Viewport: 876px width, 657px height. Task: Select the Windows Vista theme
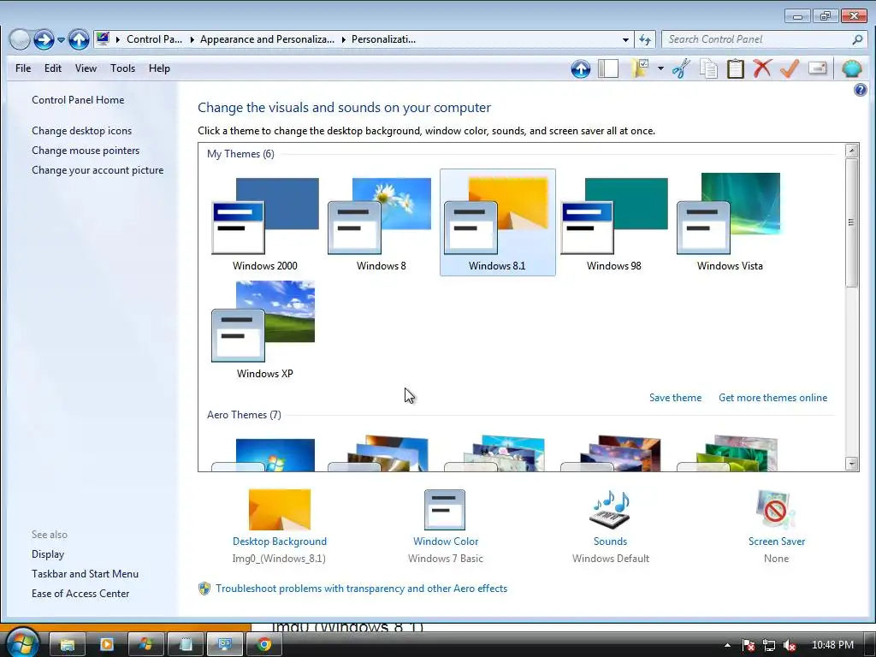[x=730, y=223]
